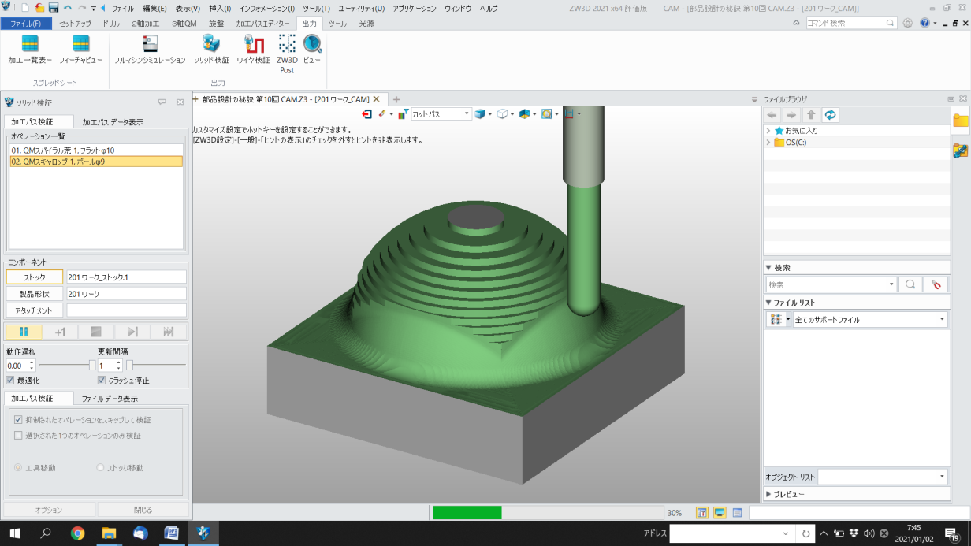Pause the solid verification playback
Image resolution: width=971 pixels, height=546 pixels.
(24, 331)
